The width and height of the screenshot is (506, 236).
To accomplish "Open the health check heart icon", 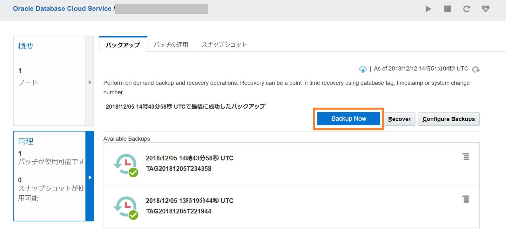I will tap(485, 9).
